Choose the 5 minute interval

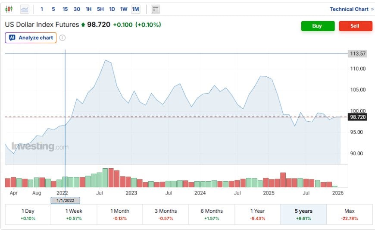[x=53, y=9]
